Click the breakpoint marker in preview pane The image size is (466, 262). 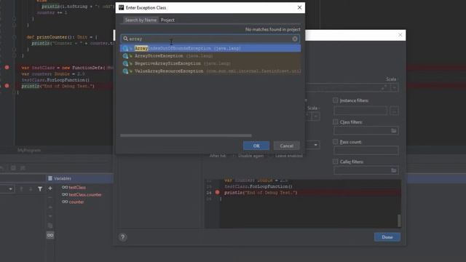217,192
